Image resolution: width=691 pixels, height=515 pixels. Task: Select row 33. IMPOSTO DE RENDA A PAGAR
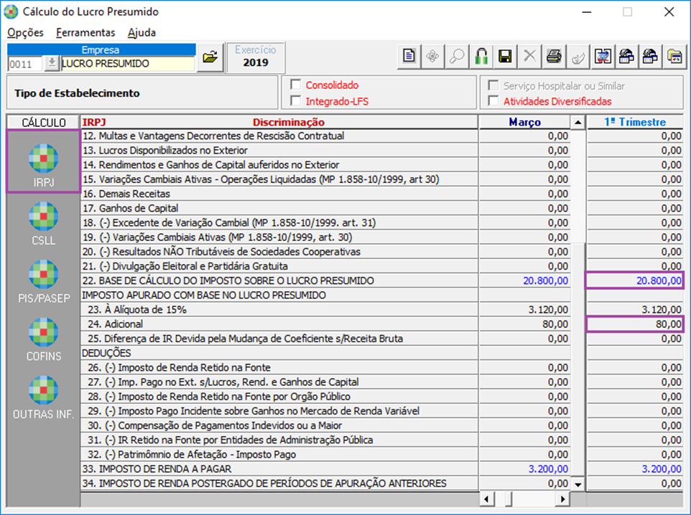coord(279,469)
